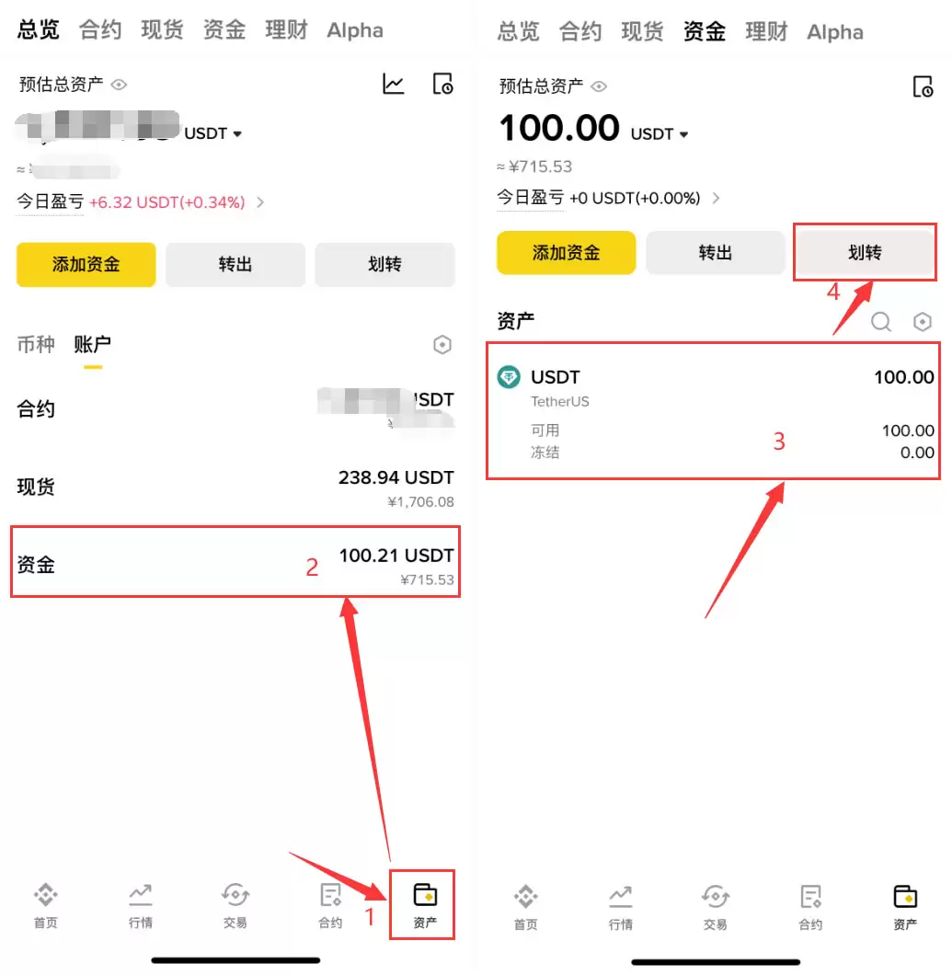Open USDT currency dropdown on Overview screen
952x975 pixels.
tap(212, 133)
